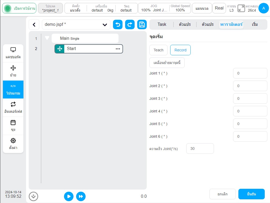Click the ยืนยัน confirm button
Viewport: 270px width, 203px height.
(x=251, y=194)
